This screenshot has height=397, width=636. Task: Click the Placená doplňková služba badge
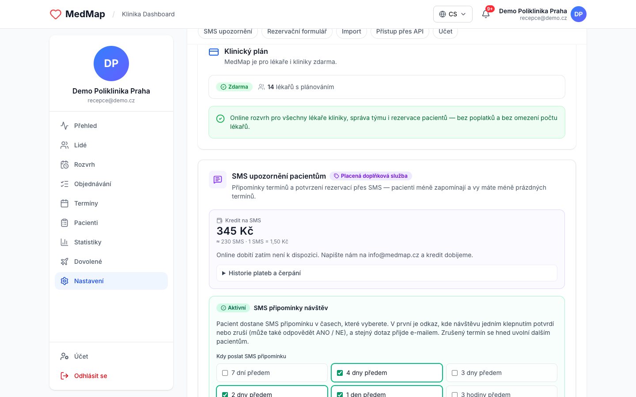tap(371, 176)
